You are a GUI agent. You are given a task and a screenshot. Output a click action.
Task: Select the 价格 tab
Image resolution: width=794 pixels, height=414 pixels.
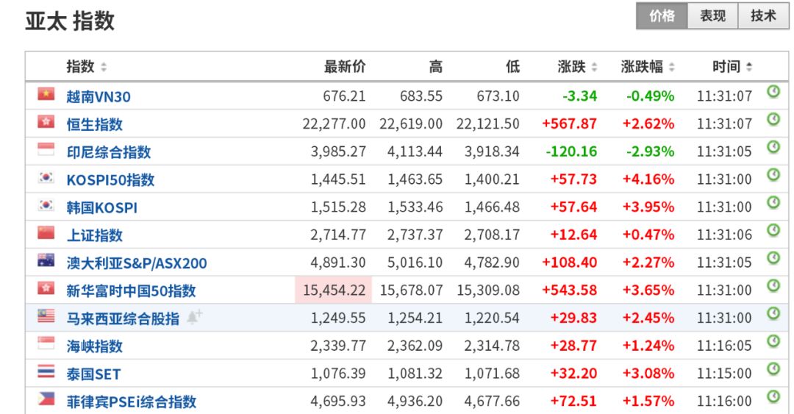pos(662,16)
